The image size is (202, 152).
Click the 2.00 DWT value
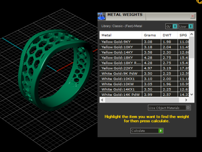click(167, 79)
